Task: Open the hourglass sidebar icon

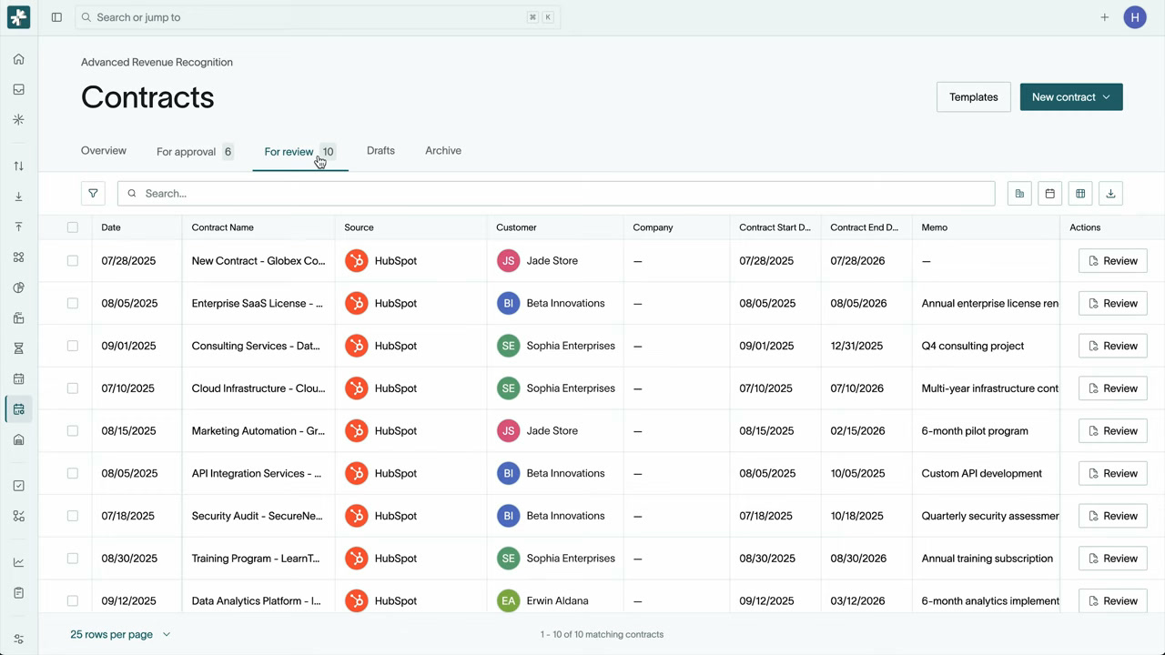Action: pyautogui.click(x=18, y=348)
